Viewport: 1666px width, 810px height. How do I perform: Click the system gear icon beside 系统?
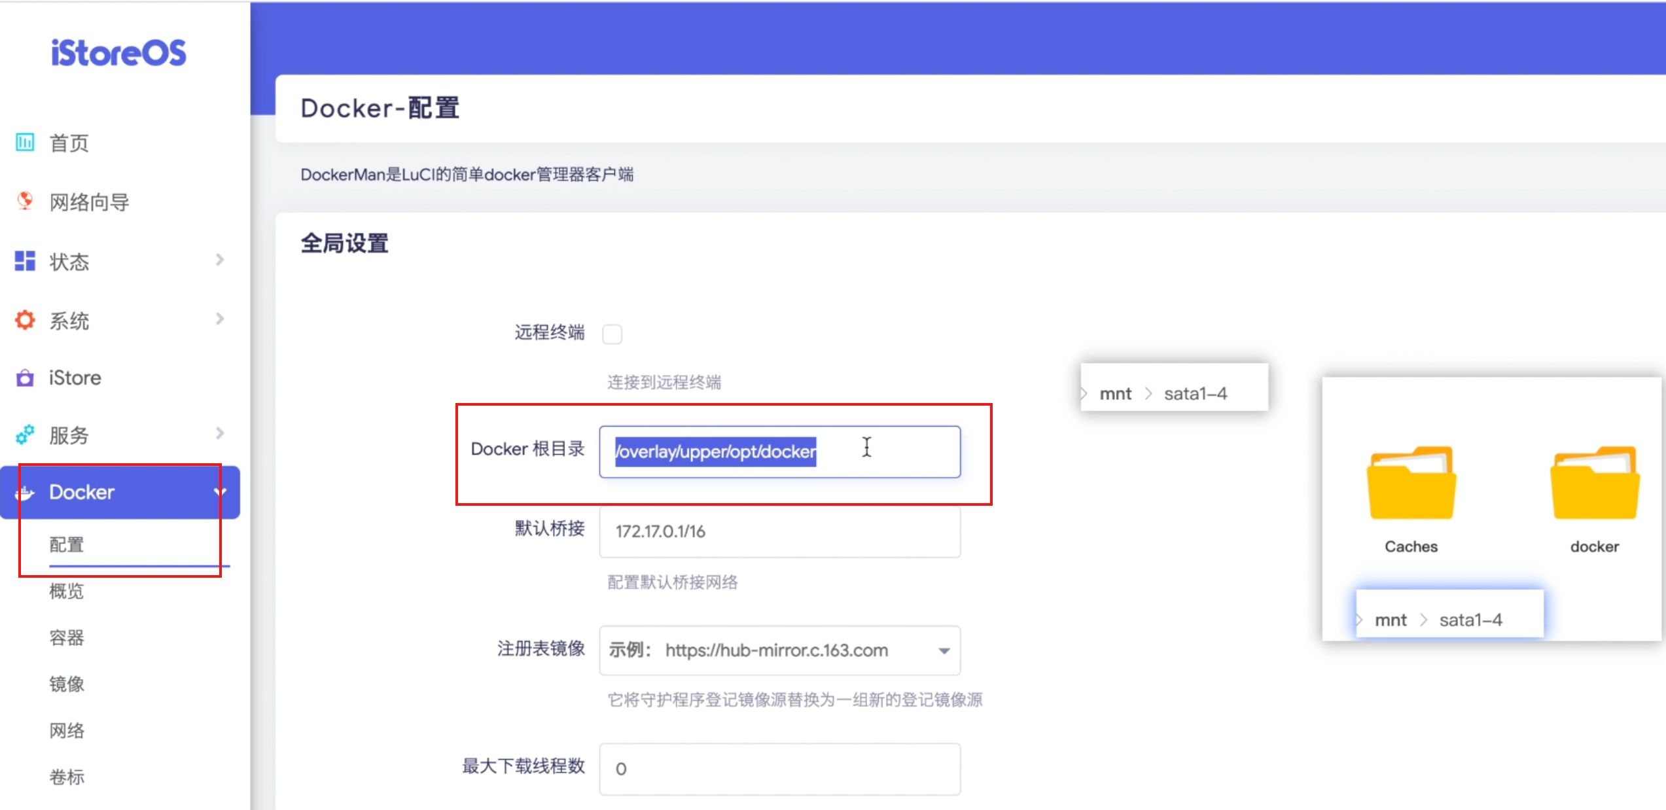(25, 320)
